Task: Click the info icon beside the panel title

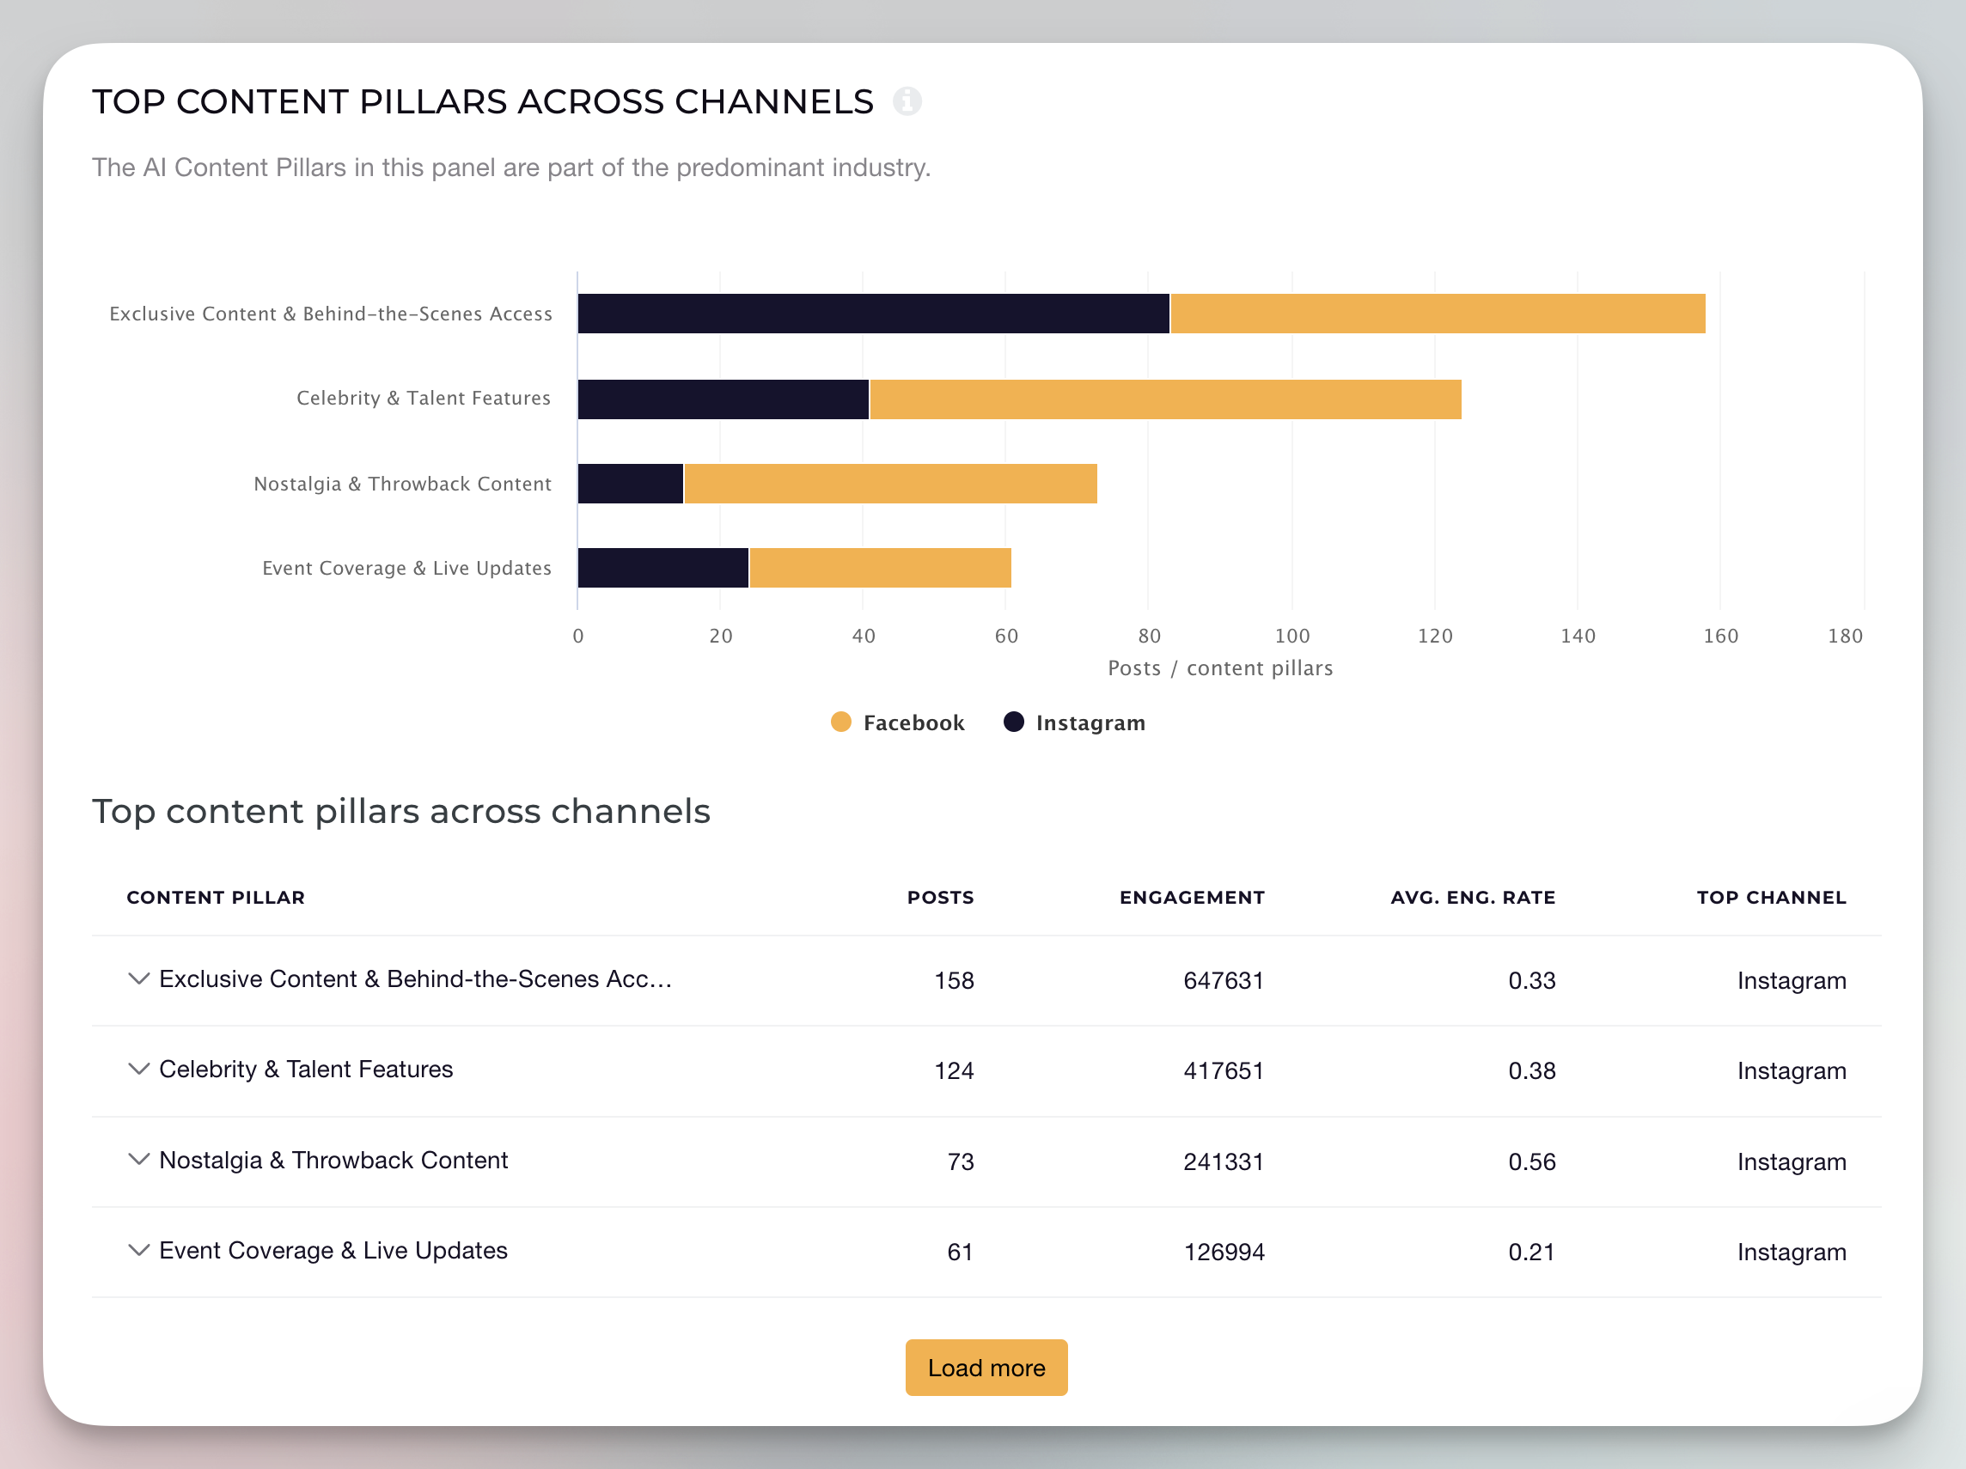Action: pyautogui.click(x=907, y=101)
